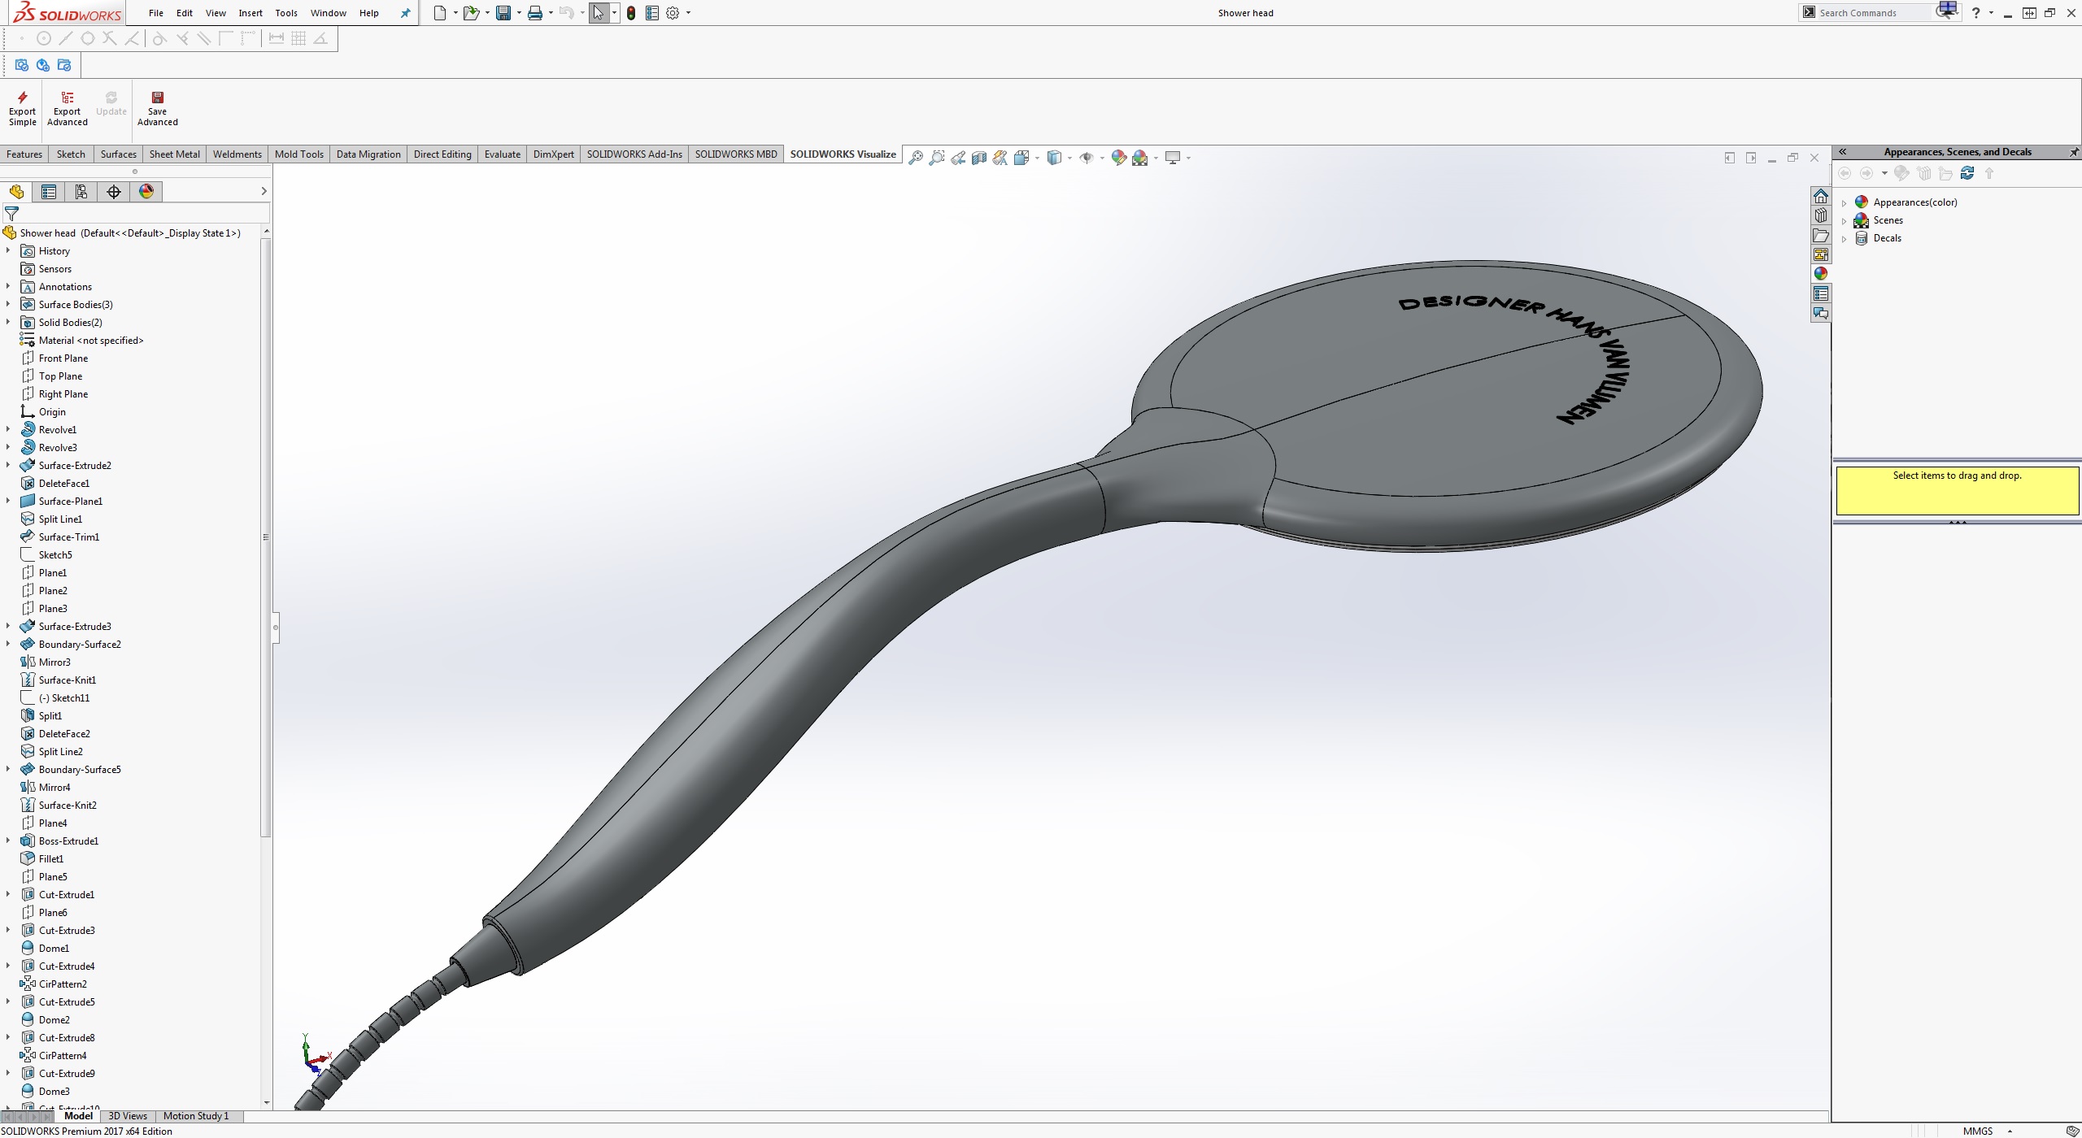Open the Insert menu
This screenshot has width=2082, height=1138.
point(250,13)
